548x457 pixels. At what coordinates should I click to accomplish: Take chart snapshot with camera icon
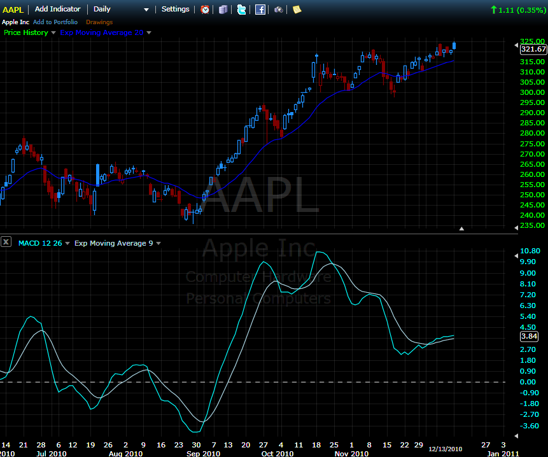[x=279, y=10]
